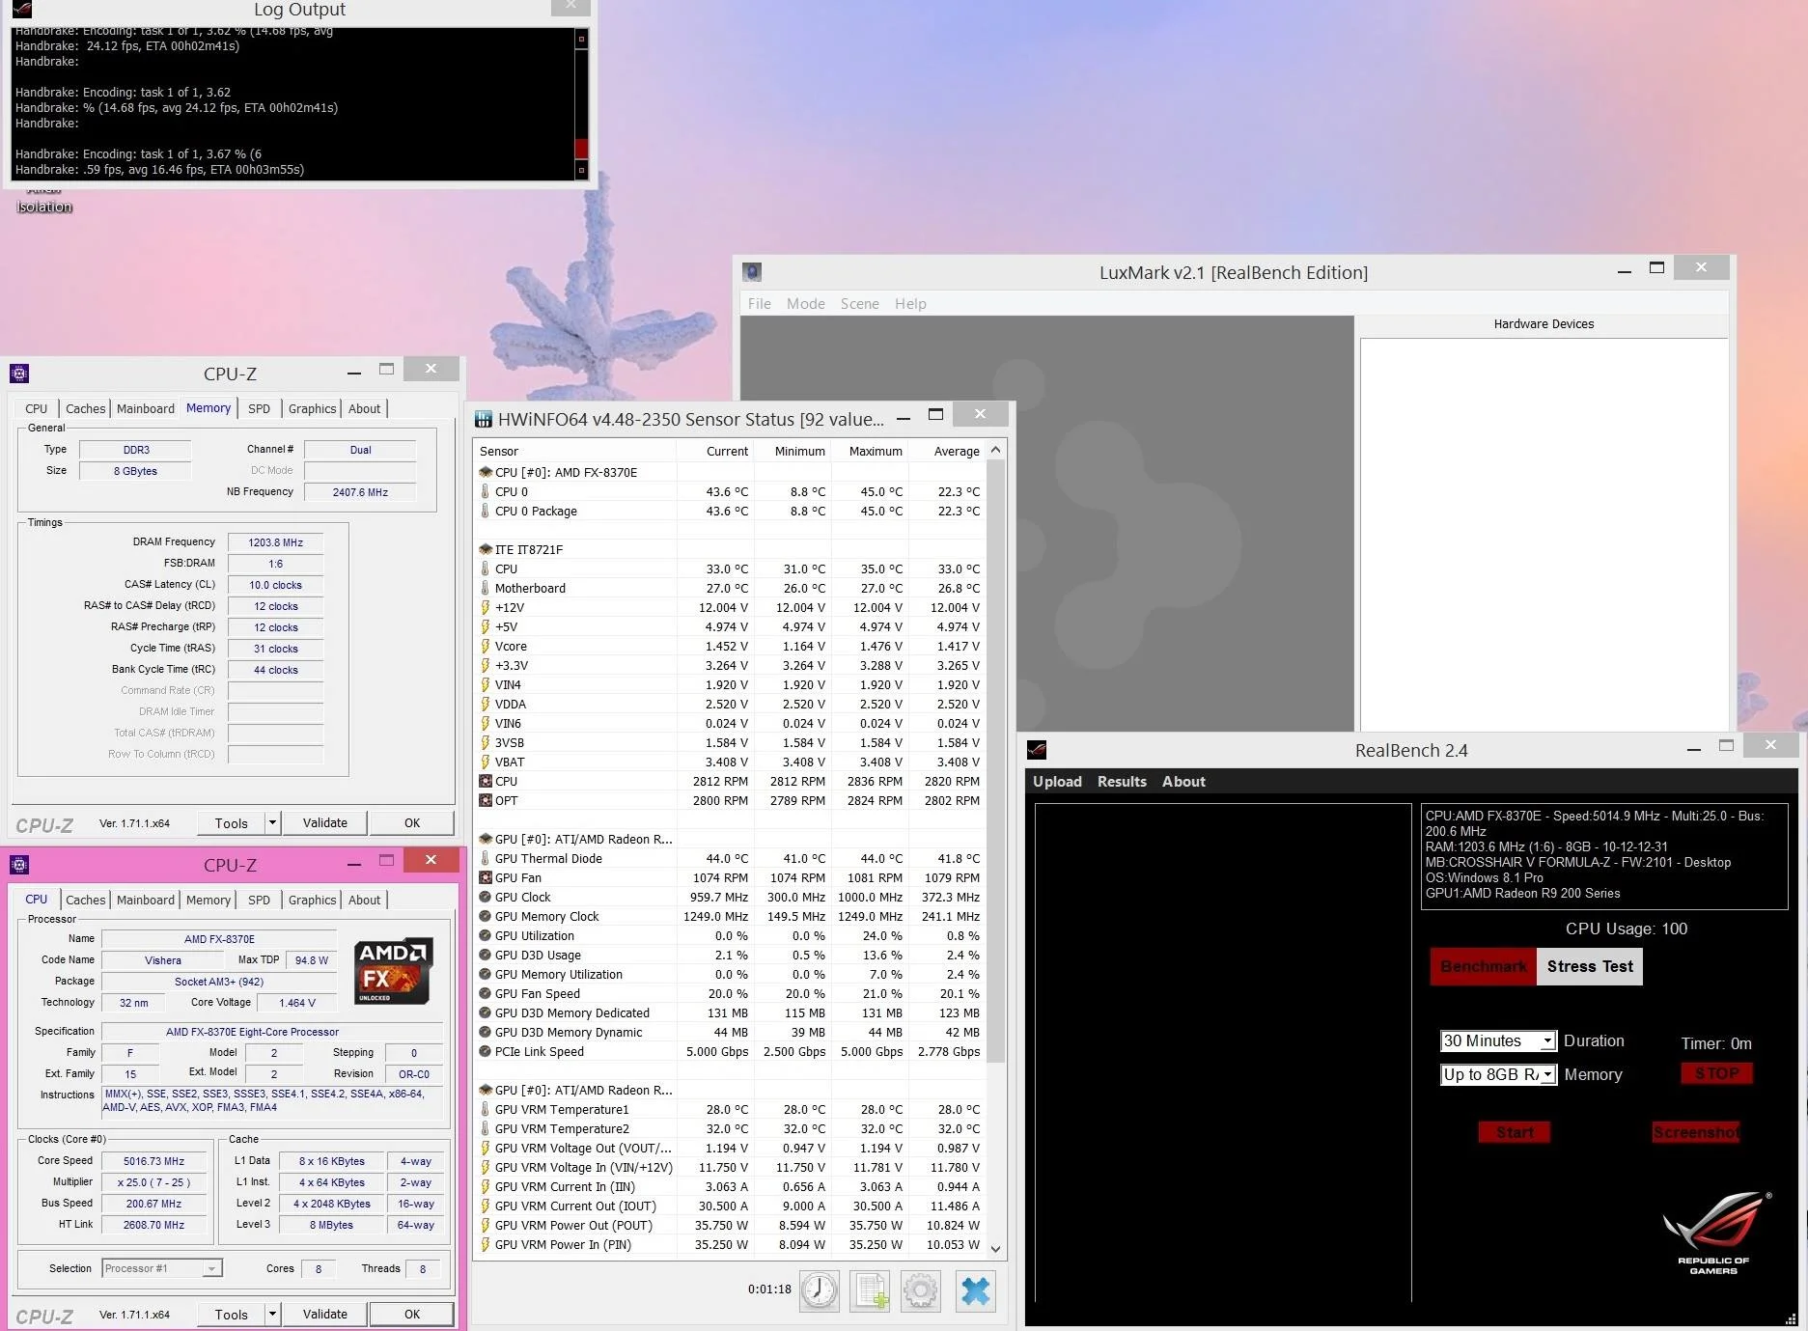The width and height of the screenshot is (1808, 1331).
Task: Click the HWiNFO64 title bar app icon
Action: [484, 419]
